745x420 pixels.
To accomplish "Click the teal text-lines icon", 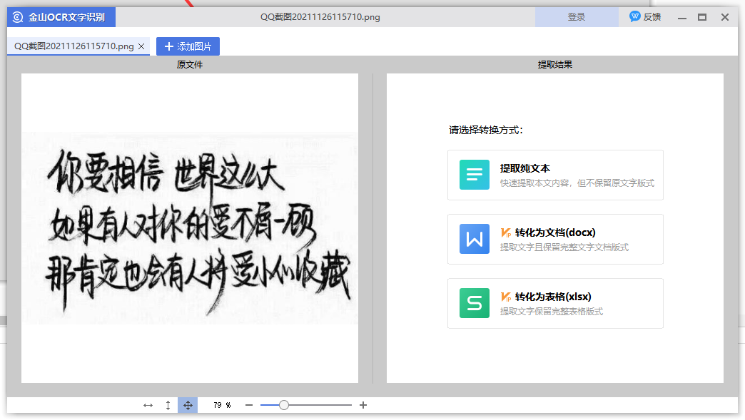I will tap(474, 175).
